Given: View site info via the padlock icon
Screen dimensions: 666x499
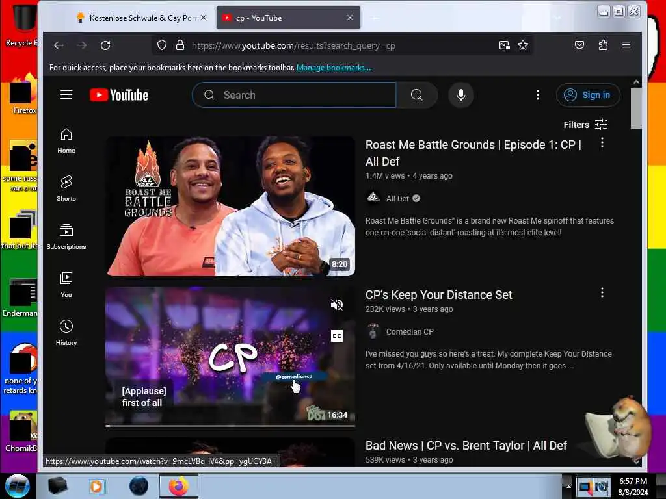Looking at the screenshot, I should 180,45.
